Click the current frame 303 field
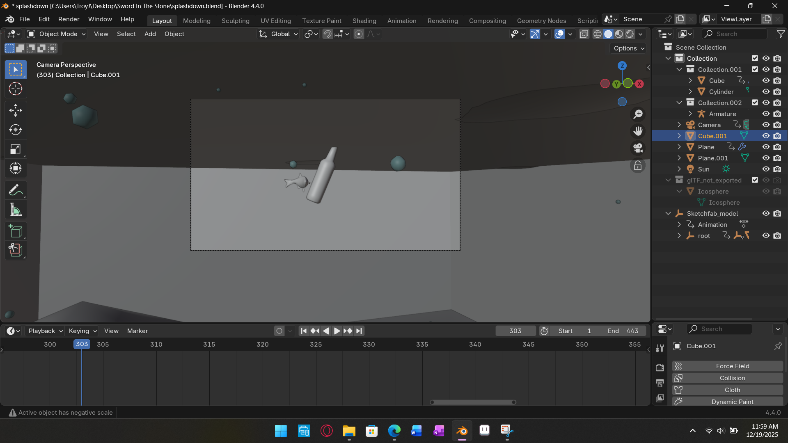The width and height of the screenshot is (788, 443). click(x=515, y=331)
